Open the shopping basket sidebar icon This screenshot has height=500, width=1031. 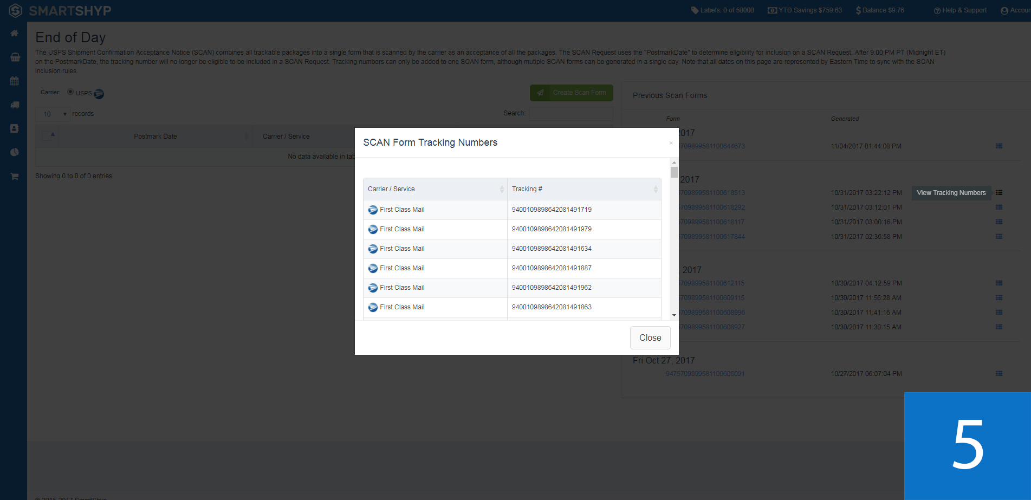(15, 57)
